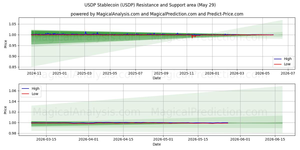Click the top chart y-axis value 0.95
The height and width of the screenshot is (150, 300).
pos(13,45)
